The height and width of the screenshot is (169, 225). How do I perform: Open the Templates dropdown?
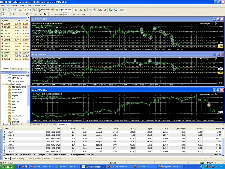pos(122,10)
